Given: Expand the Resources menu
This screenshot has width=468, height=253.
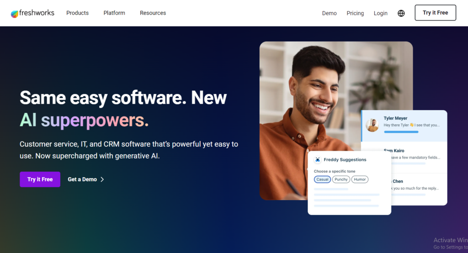Looking at the screenshot, I should 153,13.
